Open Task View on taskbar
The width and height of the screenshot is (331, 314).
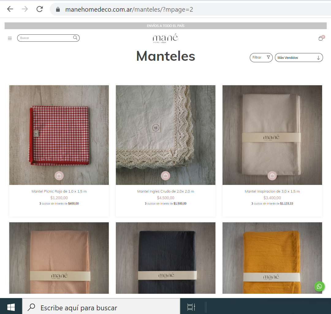191,307
